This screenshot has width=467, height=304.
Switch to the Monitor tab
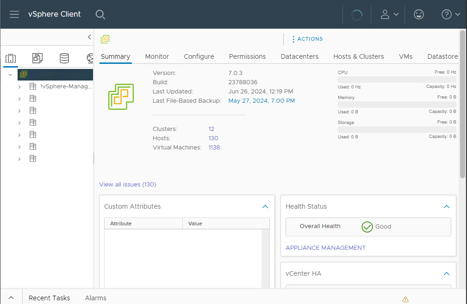click(157, 56)
